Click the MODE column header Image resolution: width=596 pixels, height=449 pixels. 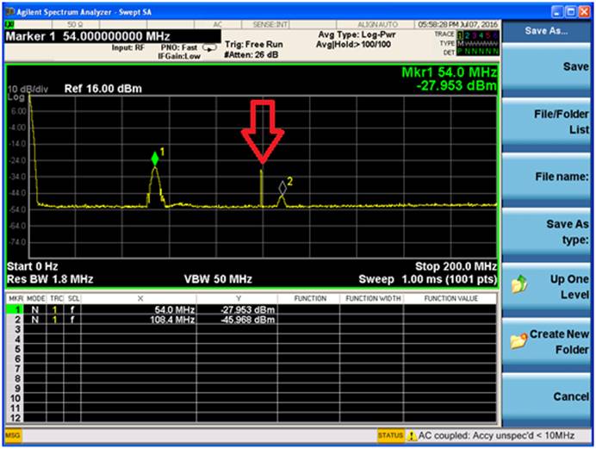click(x=35, y=299)
